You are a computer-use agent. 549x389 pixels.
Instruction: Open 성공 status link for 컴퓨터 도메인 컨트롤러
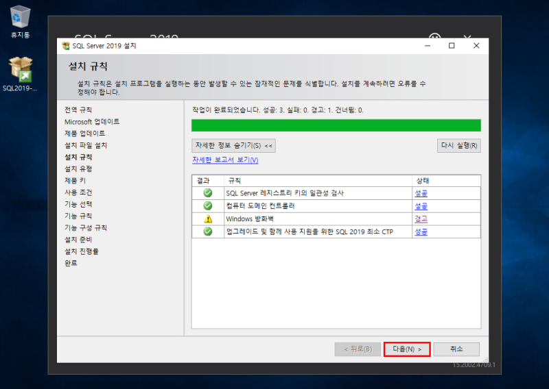(x=421, y=206)
